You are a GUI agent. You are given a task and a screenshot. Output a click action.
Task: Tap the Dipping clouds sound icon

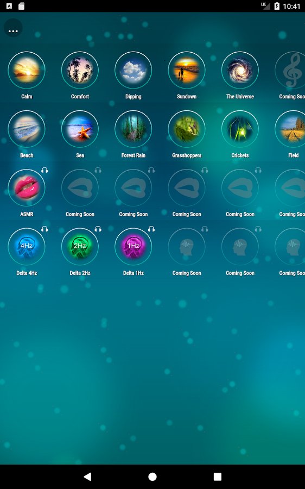[134, 70]
